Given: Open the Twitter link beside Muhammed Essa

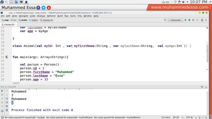Looking at the screenshot, I should (43, 8).
